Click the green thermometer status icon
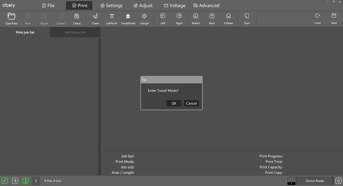This screenshot has height=186, width=343. click(x=26, y=181)
